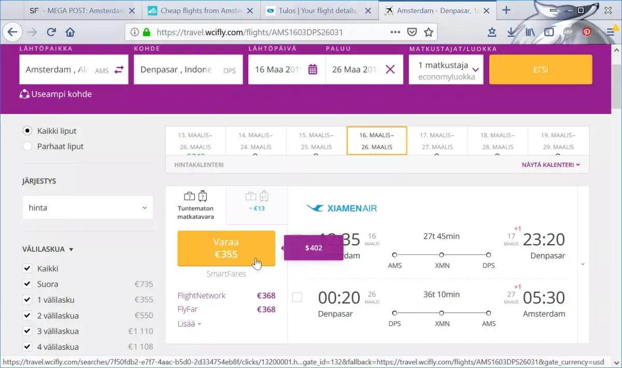622x368 pixels.
Task: Click the browser forward arrow
Action: pos(32,32)
